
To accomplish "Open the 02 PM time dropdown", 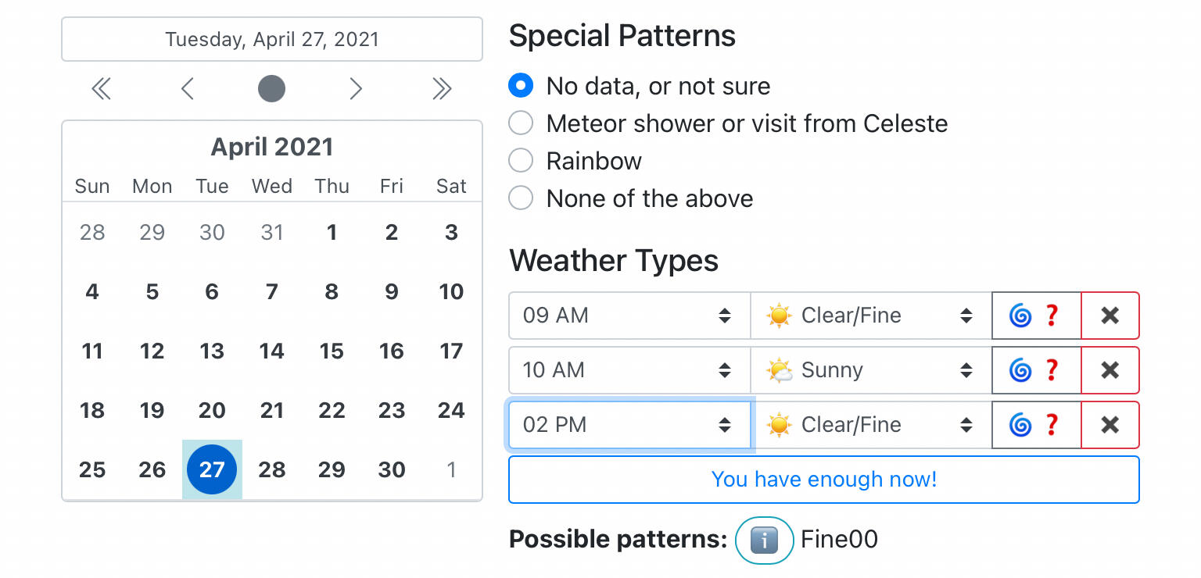I will [x=629, y=425].
